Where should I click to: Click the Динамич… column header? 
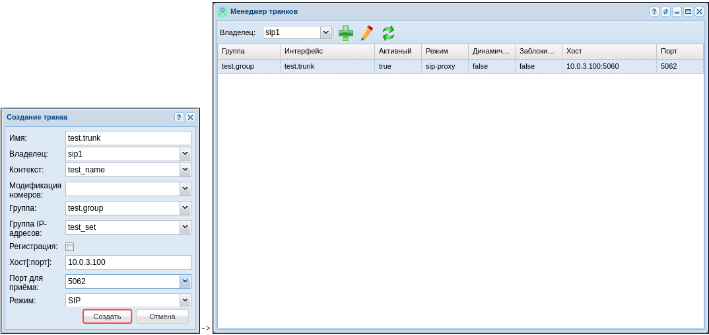pyautogui.click(x=492, y=51)
